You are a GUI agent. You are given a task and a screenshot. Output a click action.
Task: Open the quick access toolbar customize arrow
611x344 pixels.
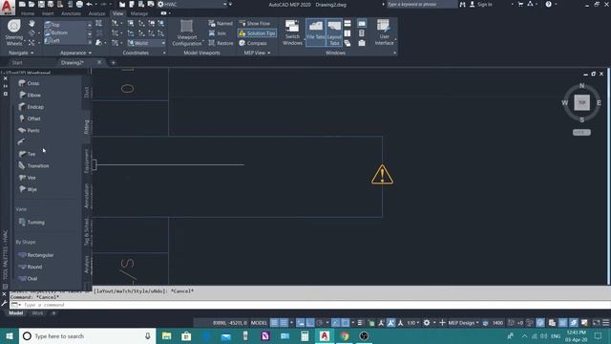[231, 4]
